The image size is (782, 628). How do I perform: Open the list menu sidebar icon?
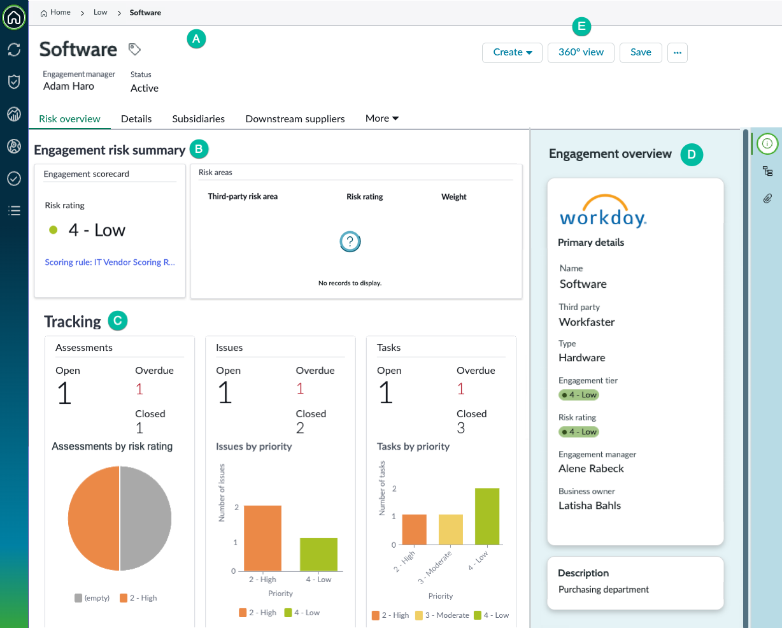14,211
